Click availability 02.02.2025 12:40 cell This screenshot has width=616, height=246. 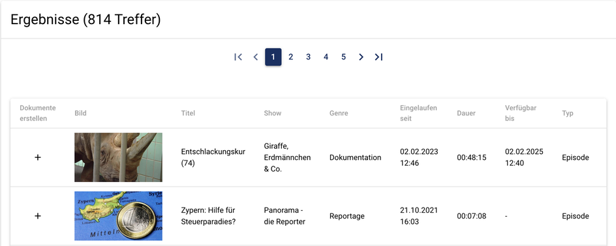(524, 157)
